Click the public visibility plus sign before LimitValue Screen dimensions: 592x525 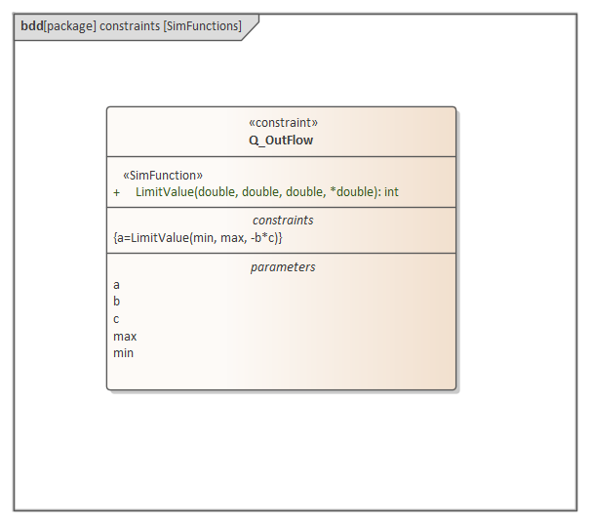click(117, 192)
